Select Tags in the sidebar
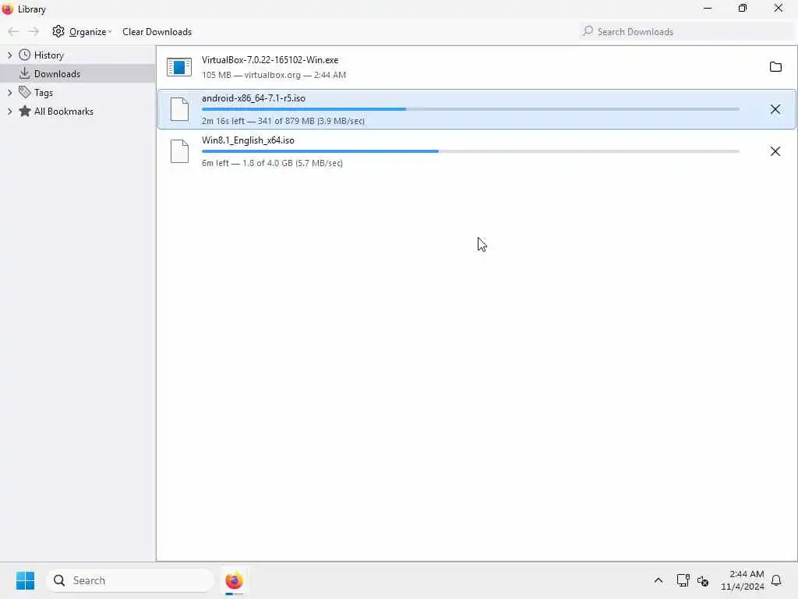The width and height of the screenshot is (798, 599). [44, 93]
